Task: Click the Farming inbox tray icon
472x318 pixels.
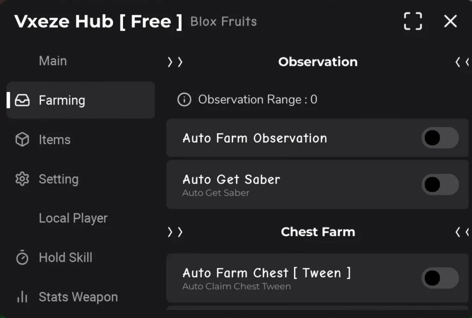Action: [22, 100]
